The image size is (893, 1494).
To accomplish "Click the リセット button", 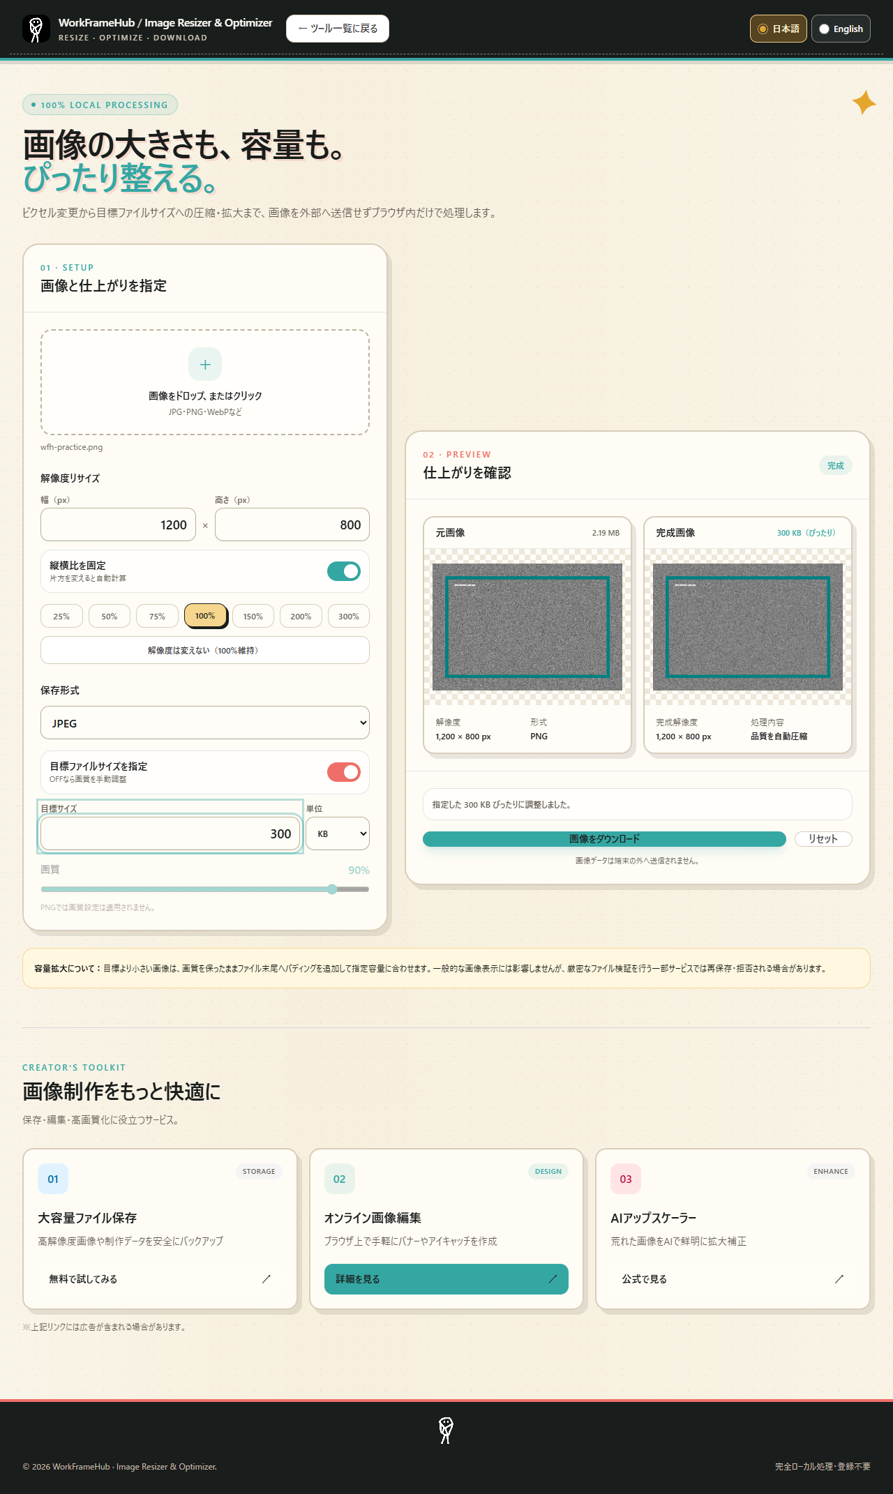I will (823, 839).
